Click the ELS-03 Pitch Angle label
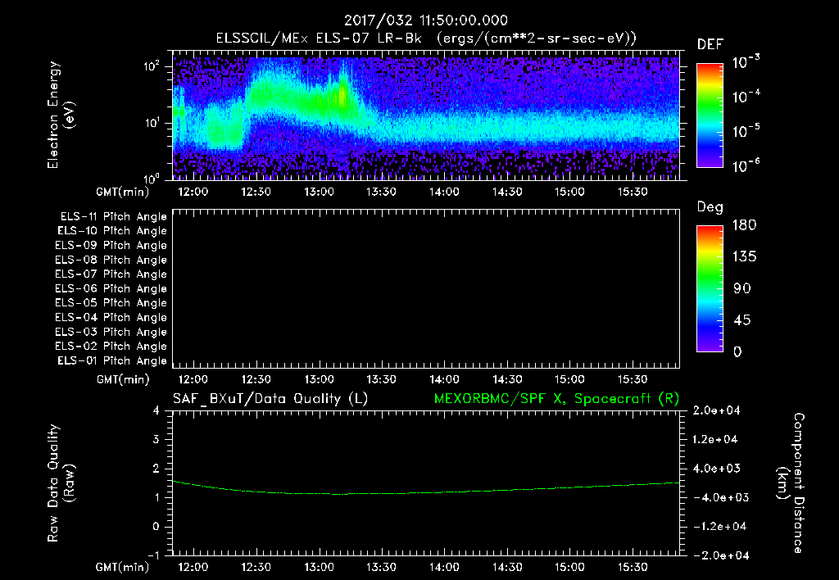 111,332
